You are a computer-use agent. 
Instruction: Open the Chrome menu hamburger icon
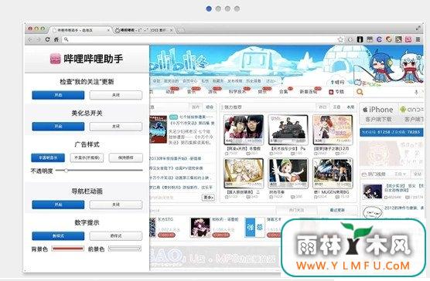[x=418, y=39]
